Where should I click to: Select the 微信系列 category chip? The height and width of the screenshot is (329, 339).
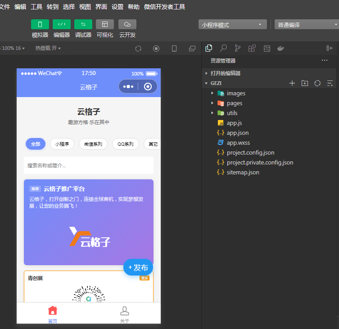tap(93, 144)
